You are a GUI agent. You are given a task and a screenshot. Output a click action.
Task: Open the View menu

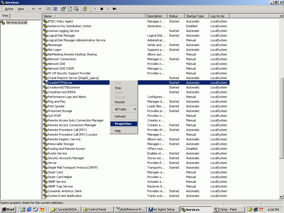(21, 9)
